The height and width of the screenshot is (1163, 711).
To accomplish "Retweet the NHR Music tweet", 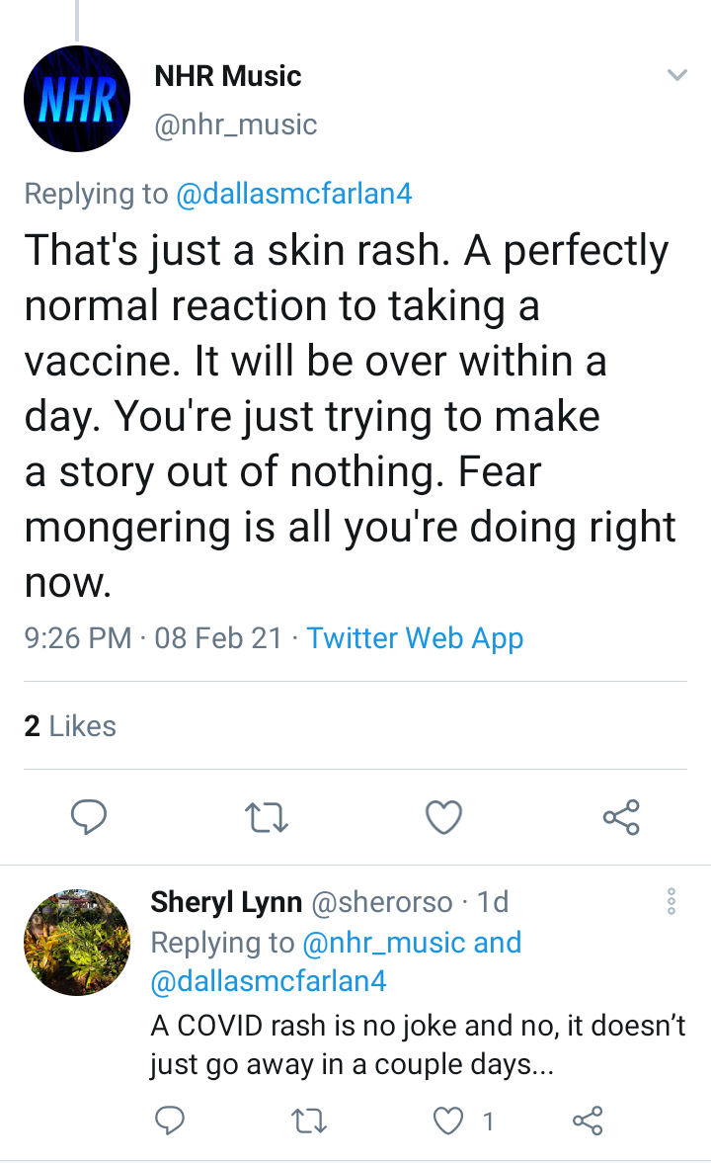I will click(x=267, y=816).
